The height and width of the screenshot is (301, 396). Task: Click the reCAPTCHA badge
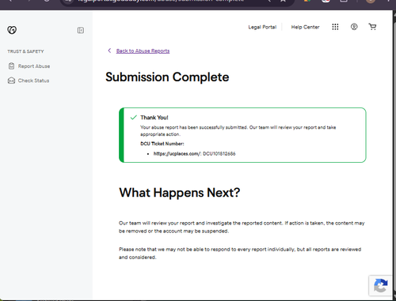coord(380,286)
